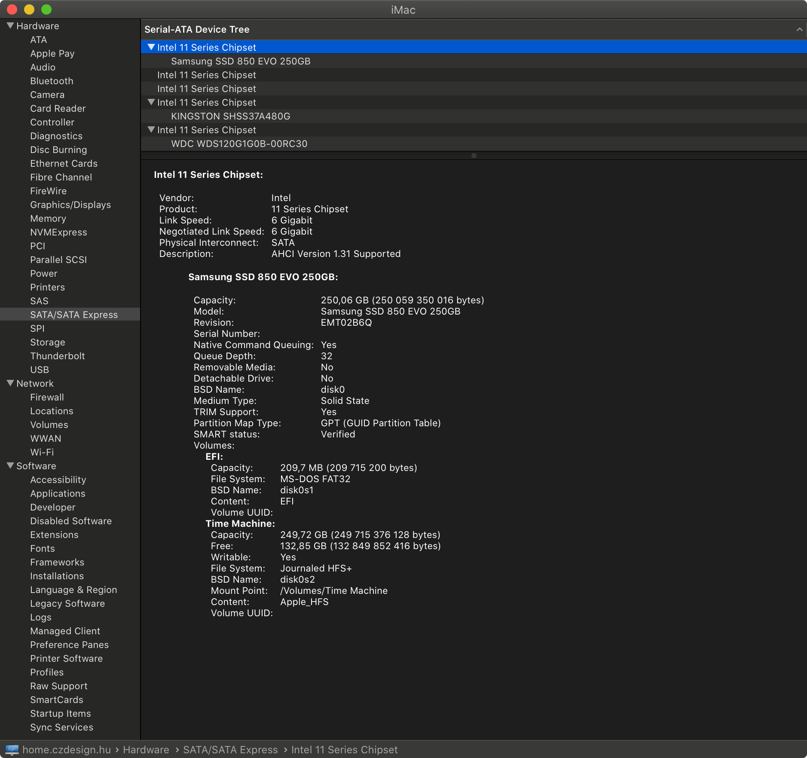This screenshot has height=758, width=807.
Task: Collapse the Network section triangle
Action: coord(10,383)
